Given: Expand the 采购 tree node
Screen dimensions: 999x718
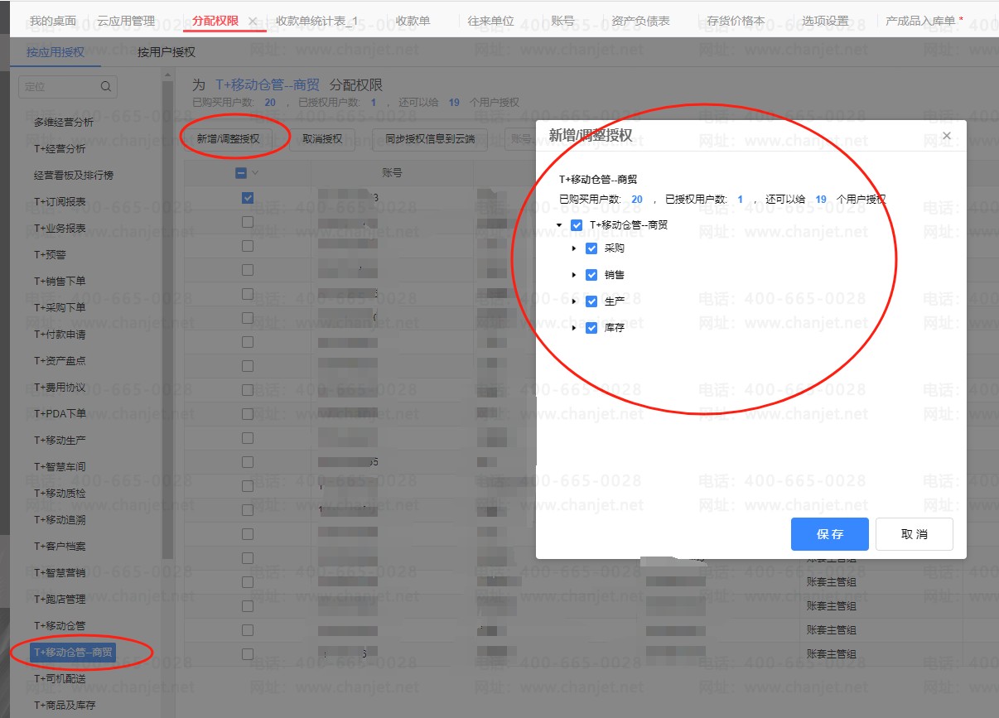Looking at the screenshot, I should point(574,248).
